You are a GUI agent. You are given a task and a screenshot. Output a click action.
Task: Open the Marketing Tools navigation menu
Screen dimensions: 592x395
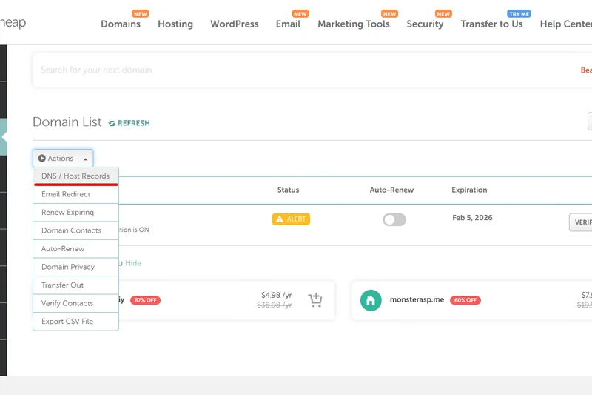(x=354, y=24)
